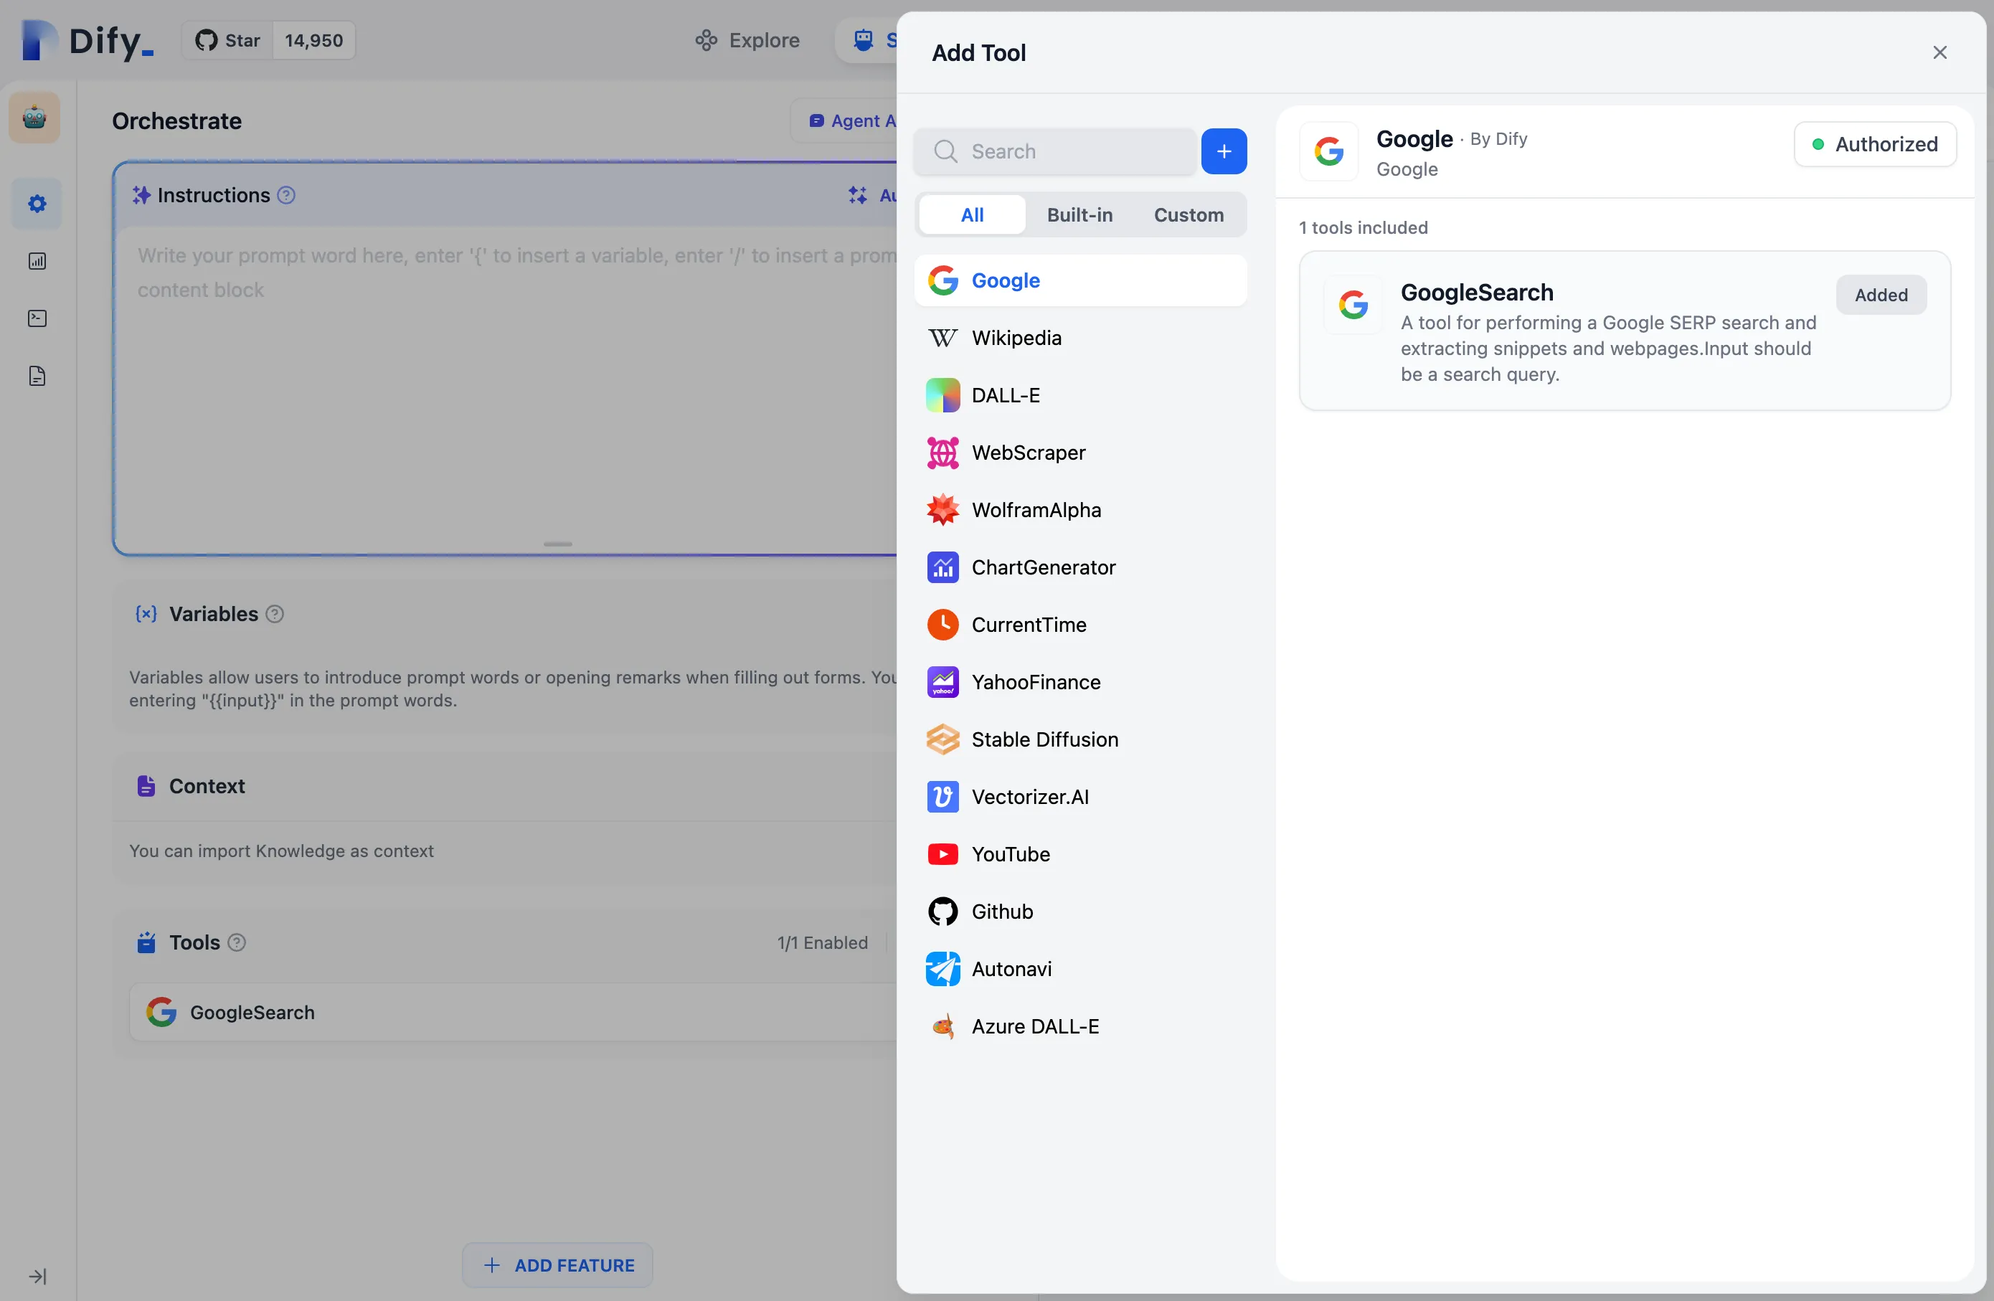Click the Added button for GoogleSearch
The image size is (1994, 1301).
click(x=1880, y=295)
